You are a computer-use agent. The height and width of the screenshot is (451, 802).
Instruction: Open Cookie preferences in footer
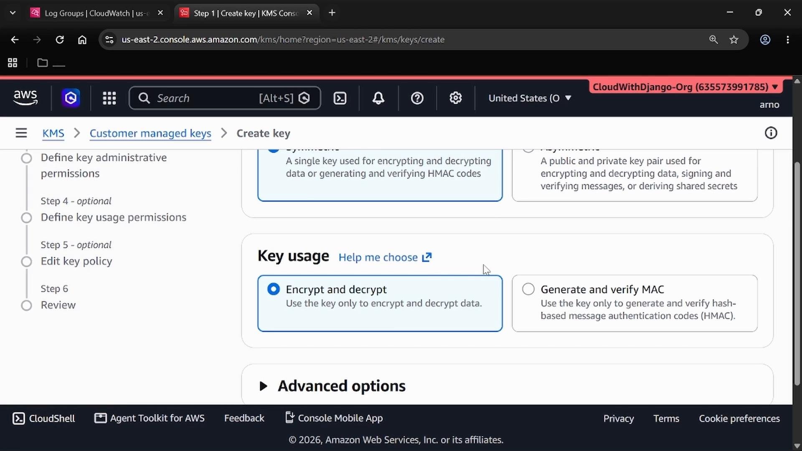tap(739, 418)
